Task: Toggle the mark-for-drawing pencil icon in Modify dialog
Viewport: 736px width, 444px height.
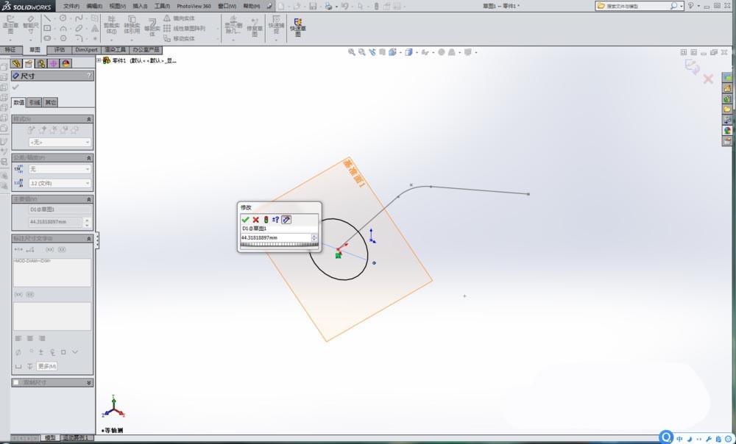Action: click(286, 219)
